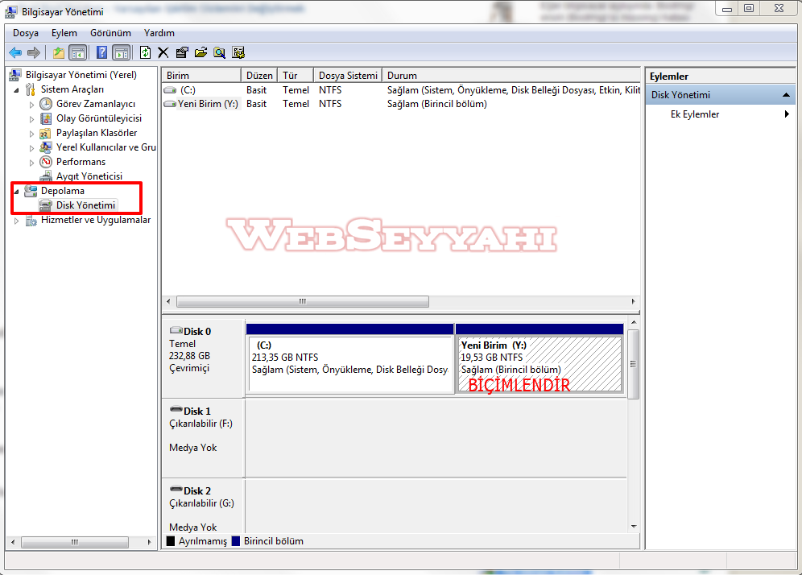Select the Yerel Kullanıcılar ve Gruplar icon
This screenshot has width=802, height=575.
pyautogui.click(x=46, y=147)
